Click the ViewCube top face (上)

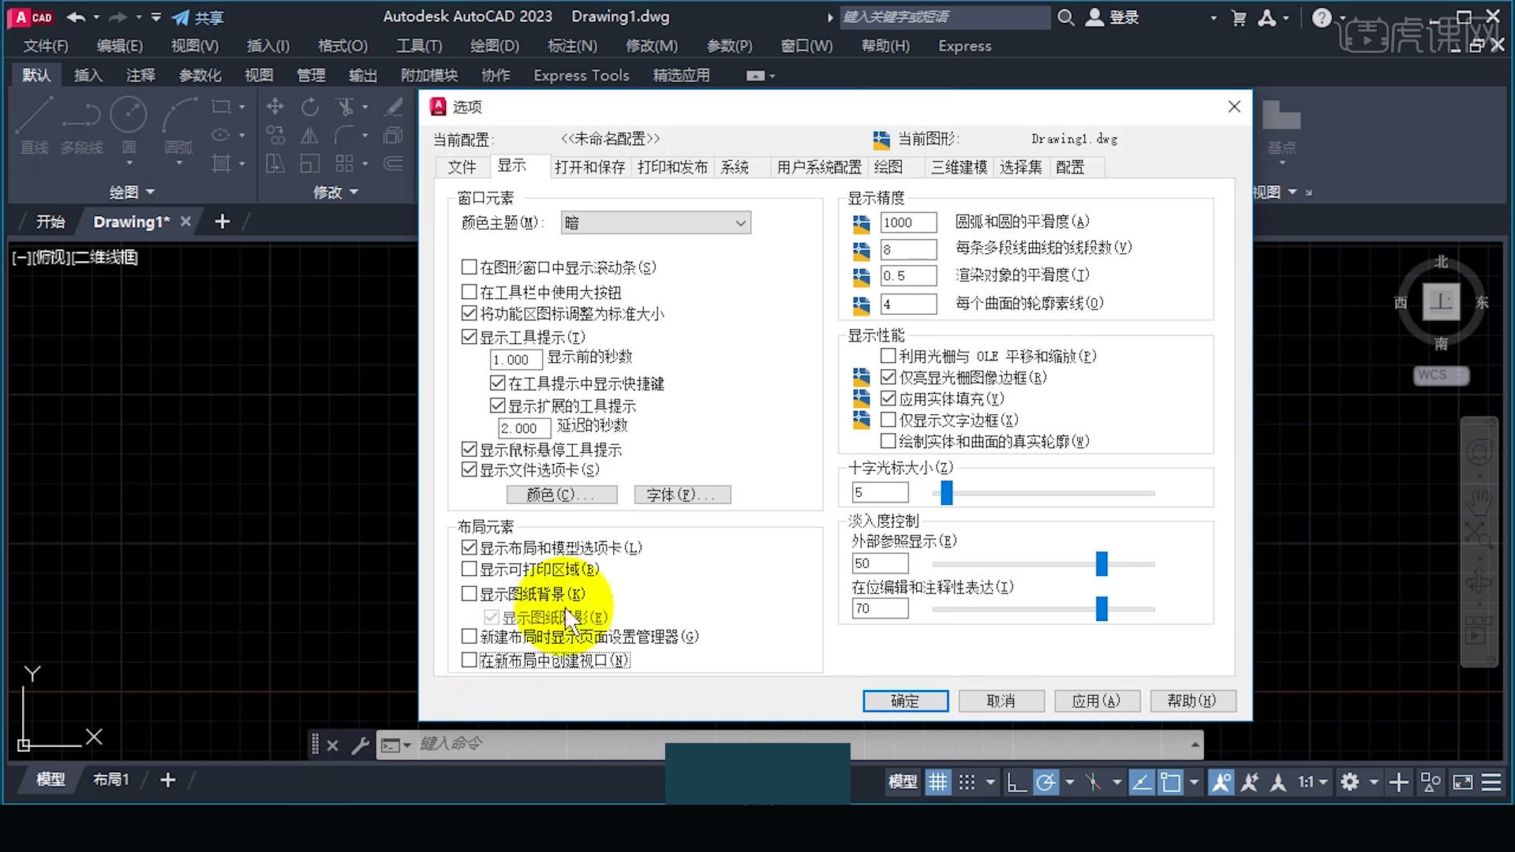pyautogui.click(x=1441, y=301)
